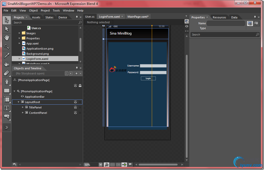Click the Properties Name input field
This screenshot has width=264, height=170.
[226, 24]
